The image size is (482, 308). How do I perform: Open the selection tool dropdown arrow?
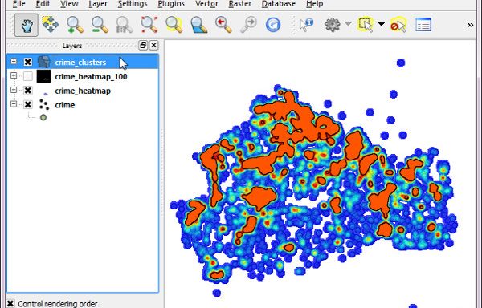[x=381, y=24]
